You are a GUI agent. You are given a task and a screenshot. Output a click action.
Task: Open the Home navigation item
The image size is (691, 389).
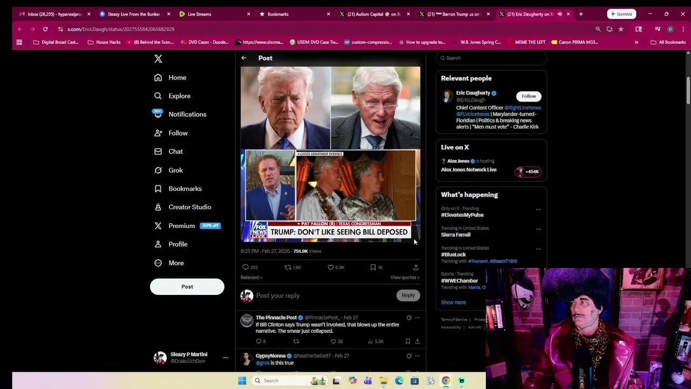[170, 77]
